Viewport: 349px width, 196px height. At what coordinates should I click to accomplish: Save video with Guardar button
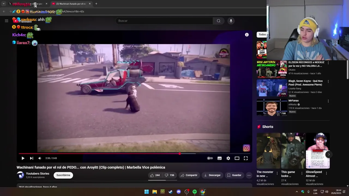[x=234, y=175]
